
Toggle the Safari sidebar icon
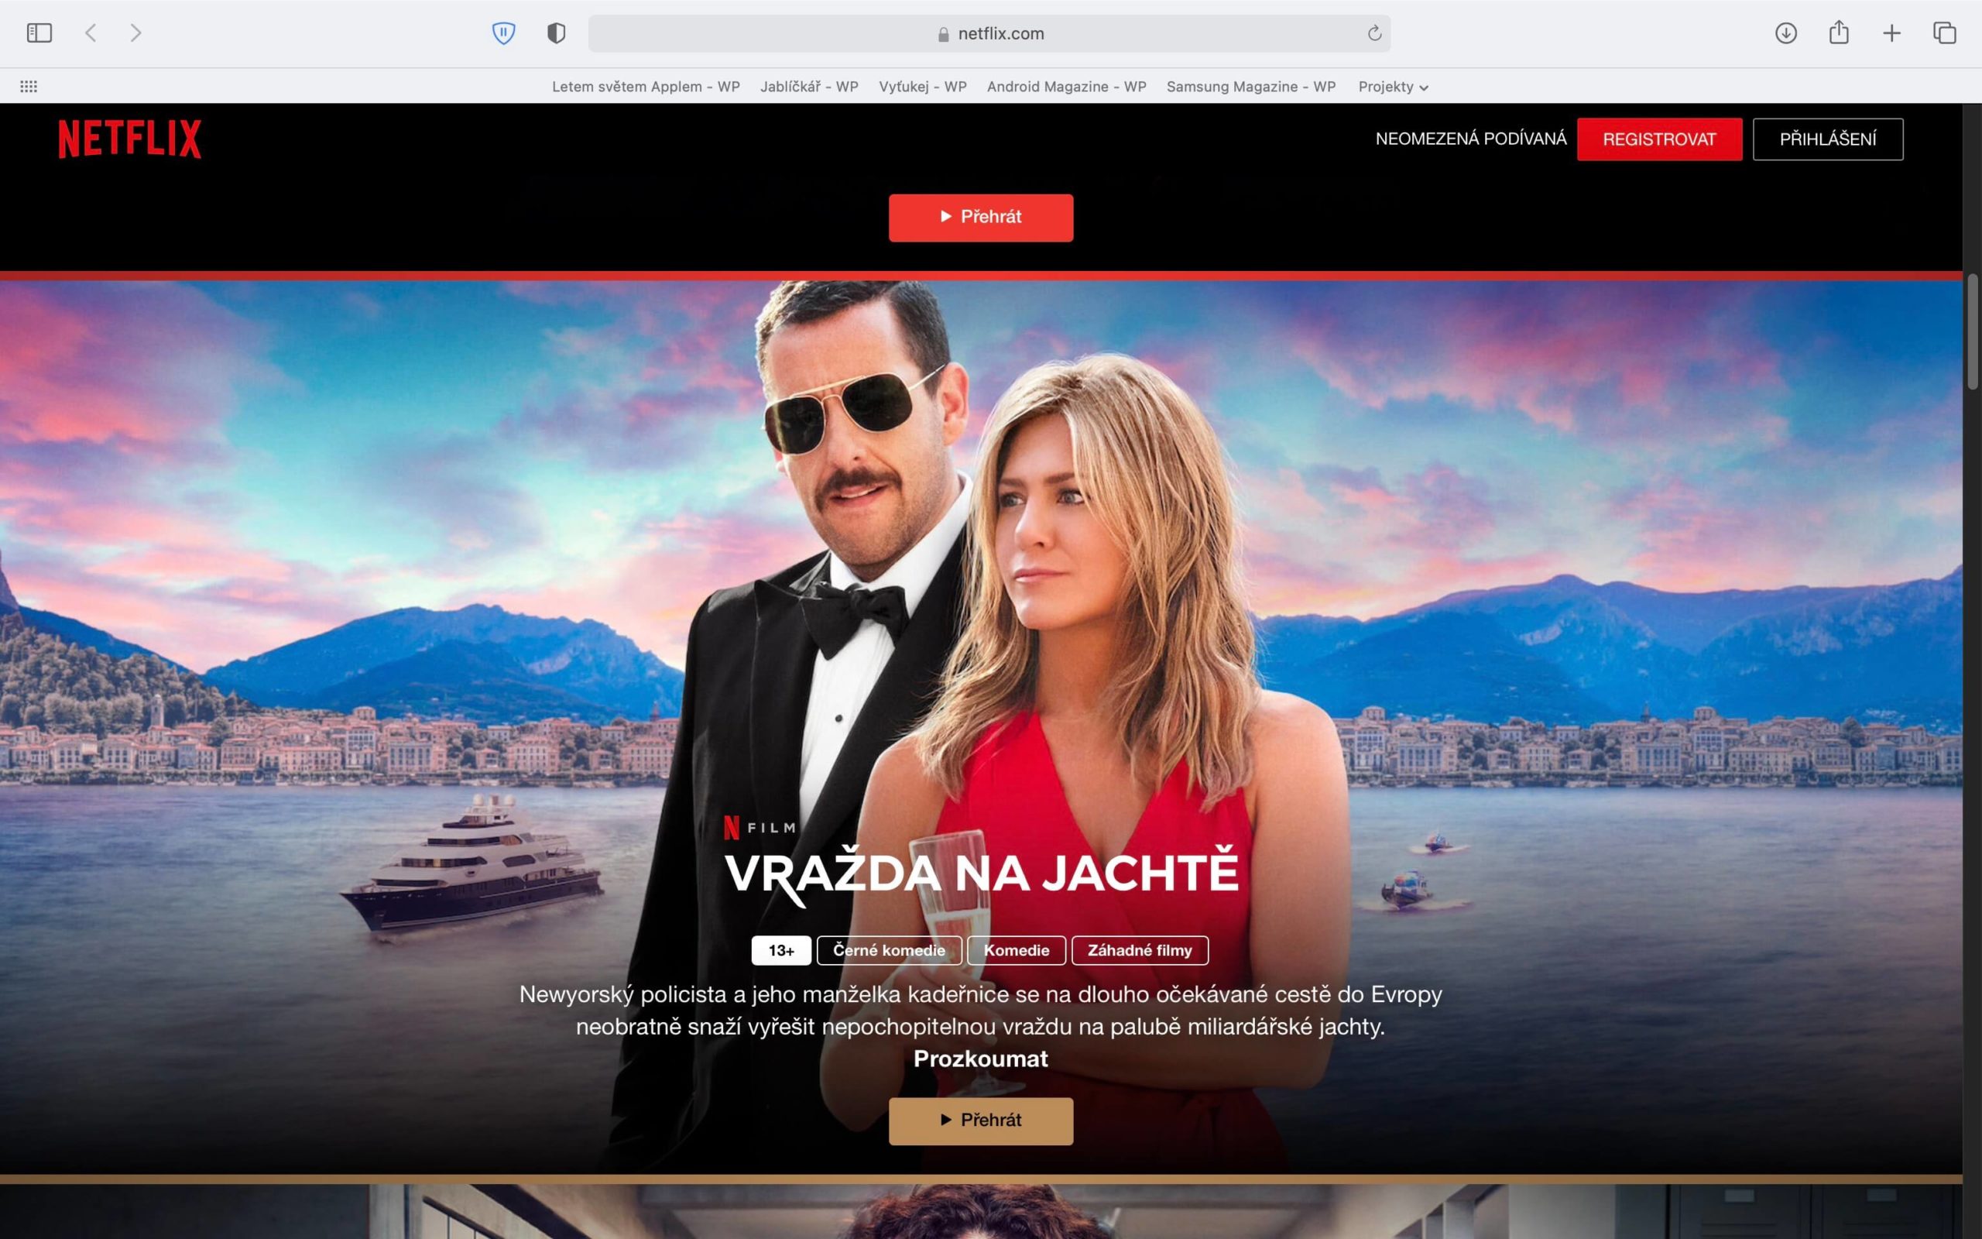coord(39,33)
